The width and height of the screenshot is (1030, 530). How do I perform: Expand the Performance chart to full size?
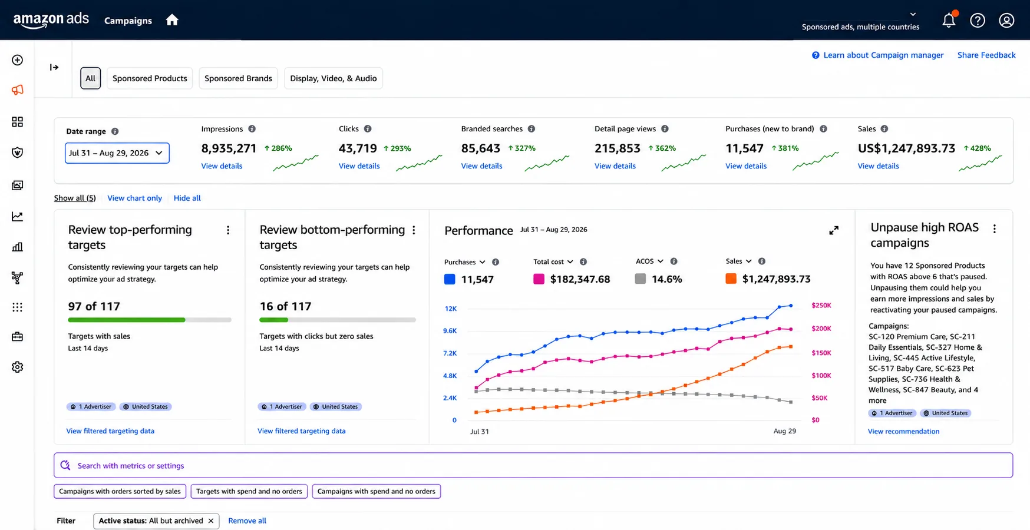click(834, 230)
